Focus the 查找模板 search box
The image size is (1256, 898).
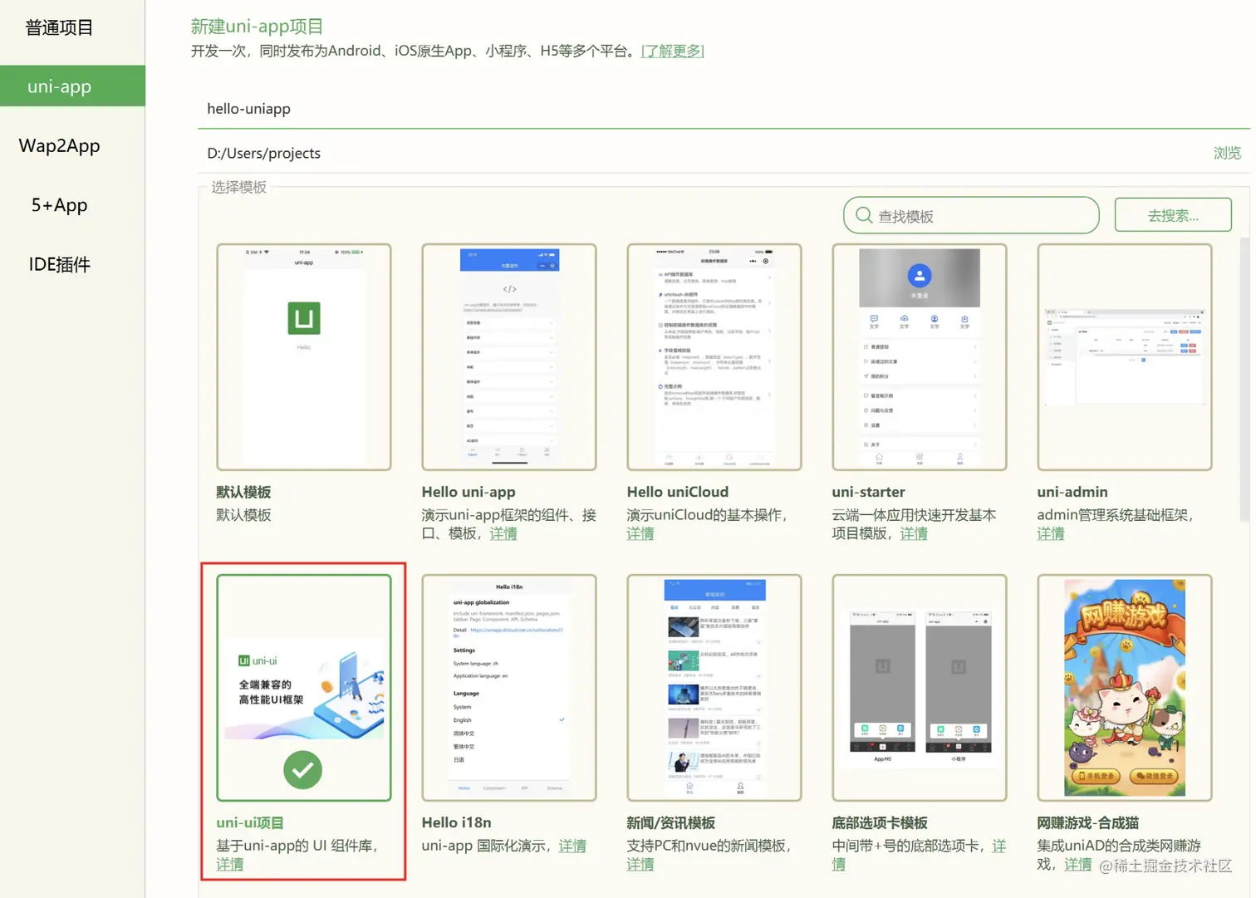click(x=971, y=216)
